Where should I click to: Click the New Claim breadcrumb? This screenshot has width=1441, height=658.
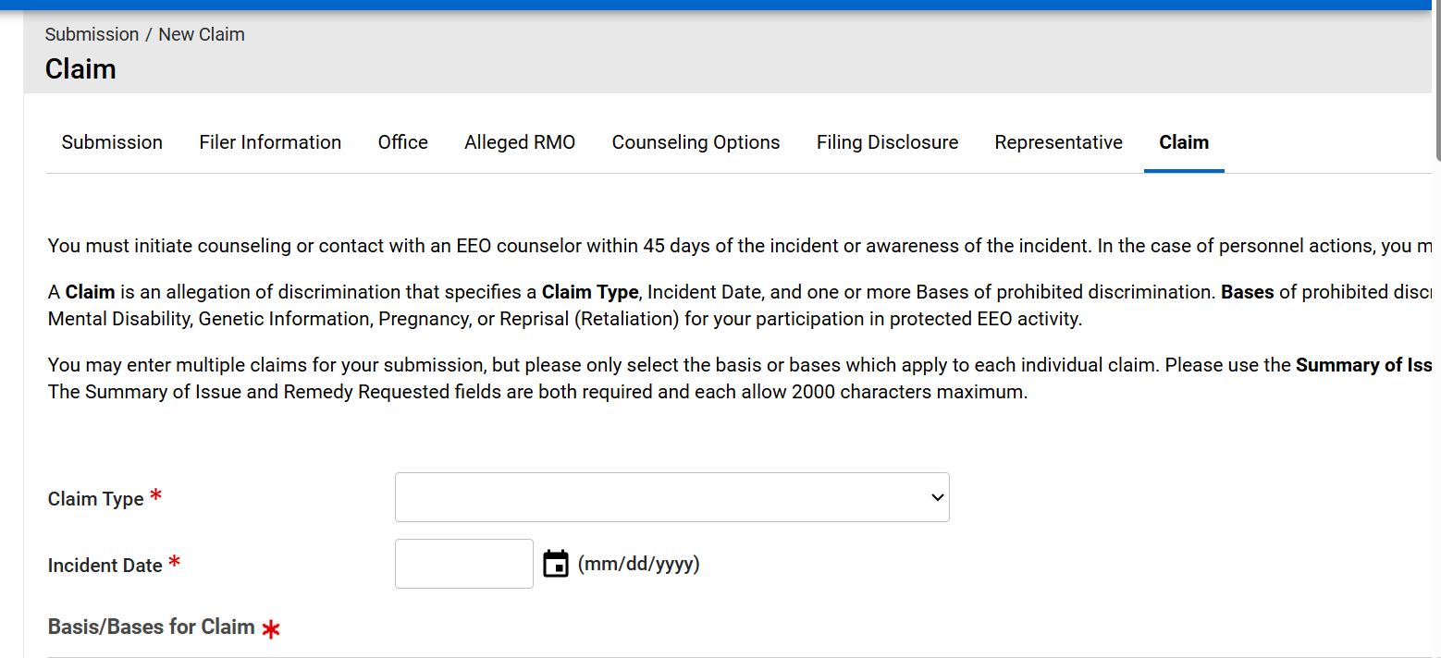click(202, 34)
